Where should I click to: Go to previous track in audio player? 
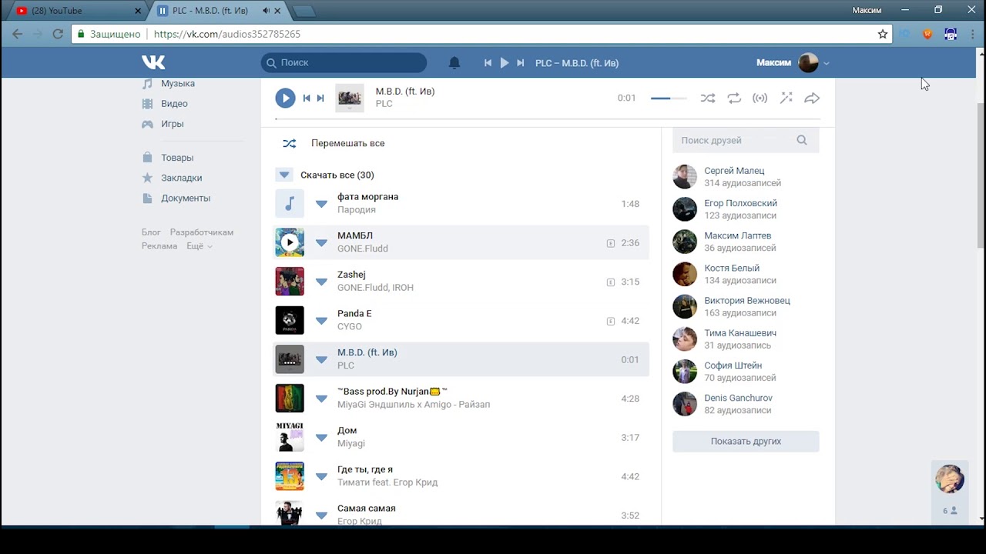click(307, 98)
